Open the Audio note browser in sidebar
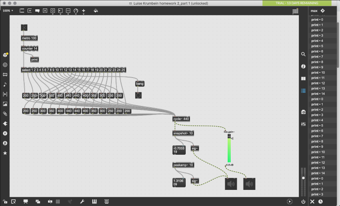This screenshot has width=340, height=206. pos(5,84)
